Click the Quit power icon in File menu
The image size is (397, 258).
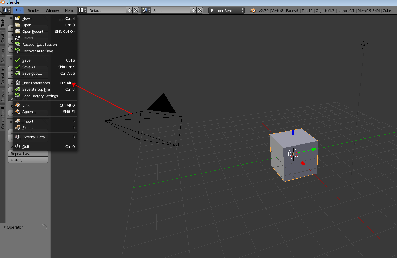coord(17,146)
